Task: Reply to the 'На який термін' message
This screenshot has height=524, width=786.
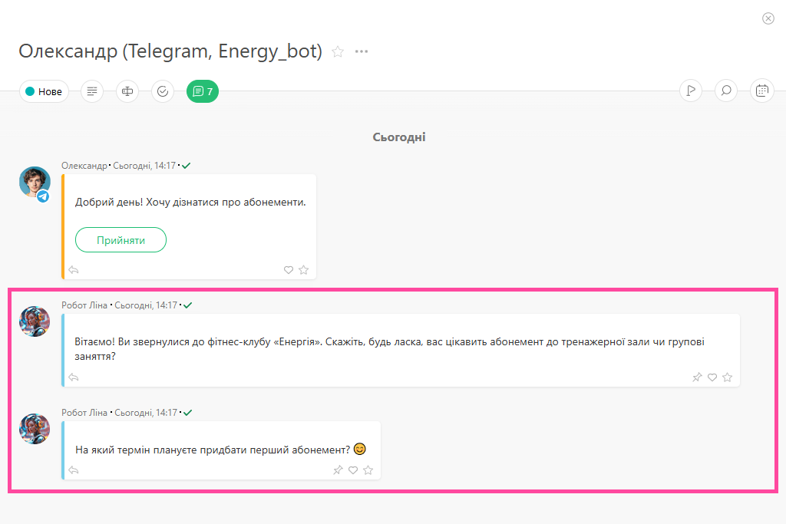Action: 74,470
